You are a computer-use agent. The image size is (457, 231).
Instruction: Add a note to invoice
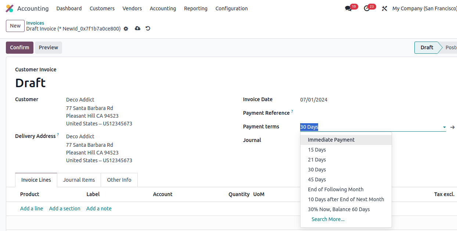[99, 209]
